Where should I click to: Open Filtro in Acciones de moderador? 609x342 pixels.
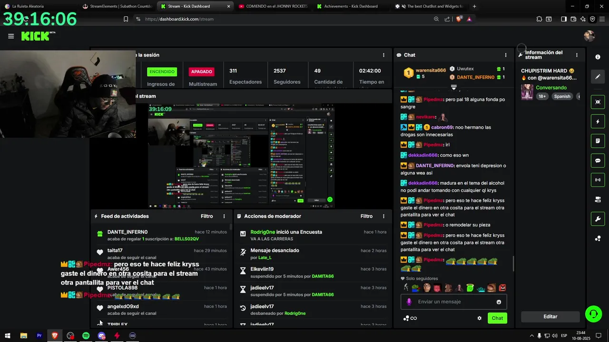(x=366, y=216)
